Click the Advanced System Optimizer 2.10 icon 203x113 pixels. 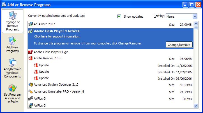click(x=31, y=85)
